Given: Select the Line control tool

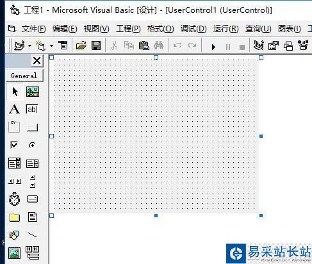Looking at the screenshot, I should point(32,235).
